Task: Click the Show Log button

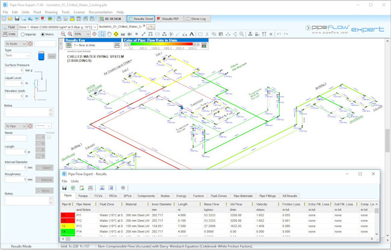Action: pyautogui.click(x=197, y=19)
